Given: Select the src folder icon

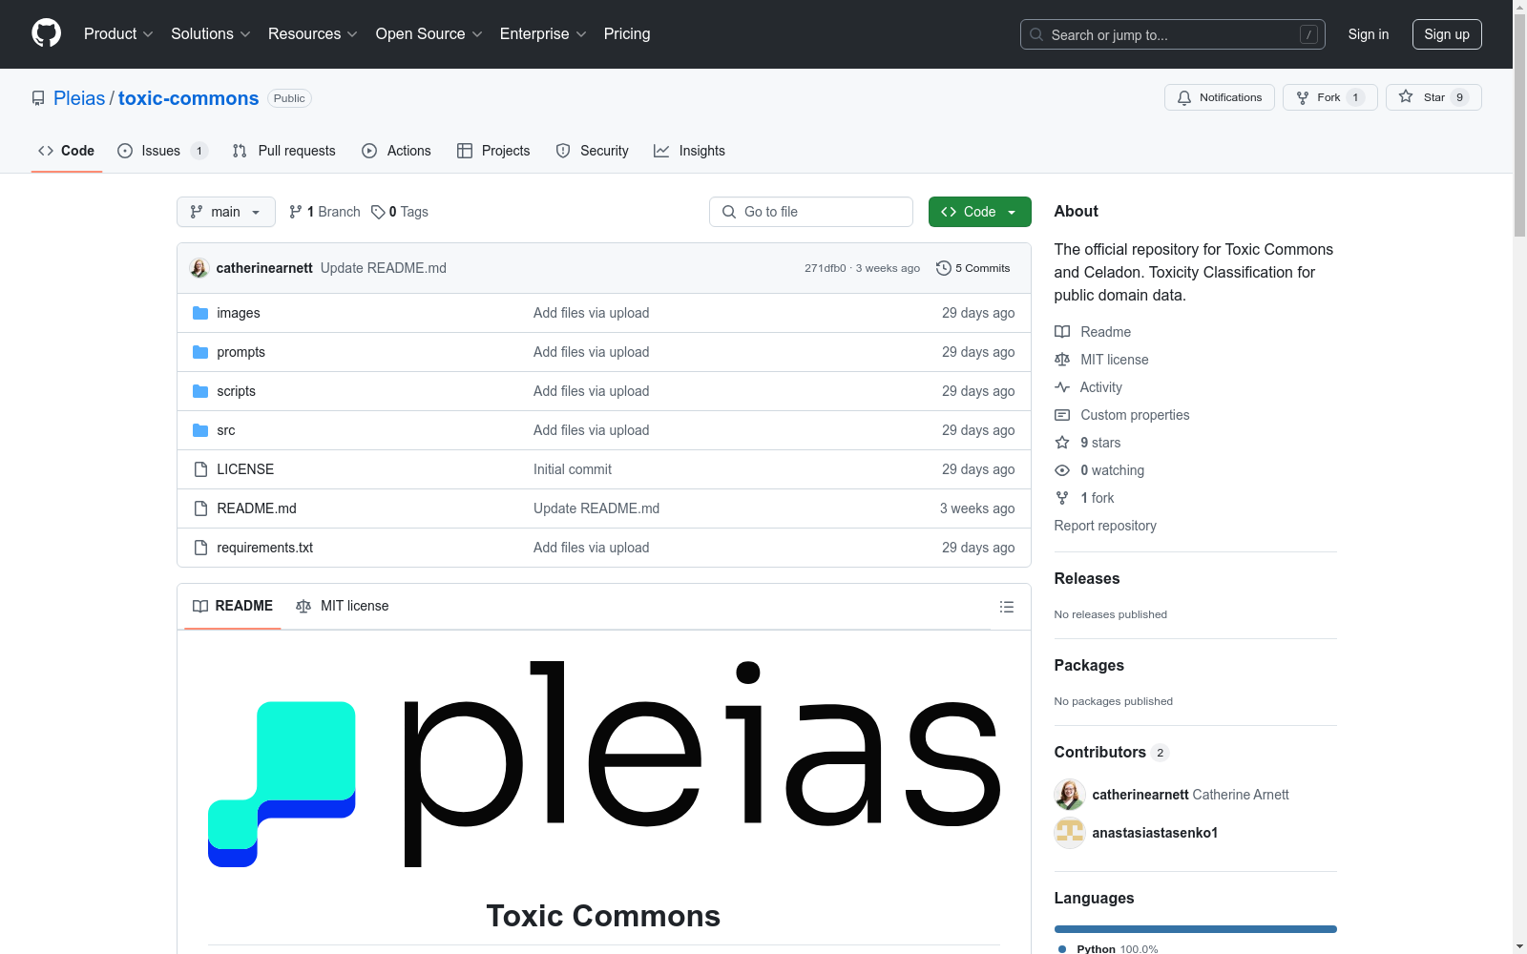Looking at the screenshot, I should [x=200, y=430].
